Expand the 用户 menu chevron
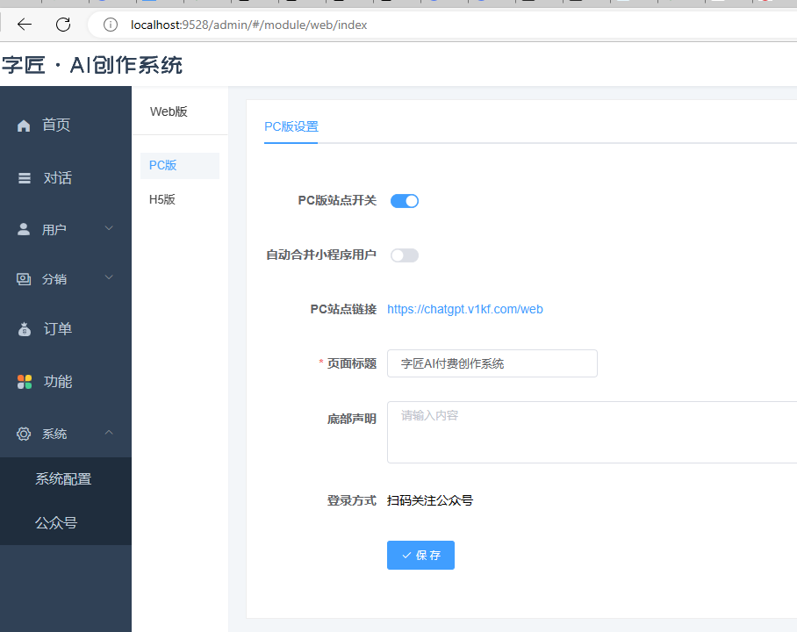Screen dimensions: 797x632 click(109, 228)
